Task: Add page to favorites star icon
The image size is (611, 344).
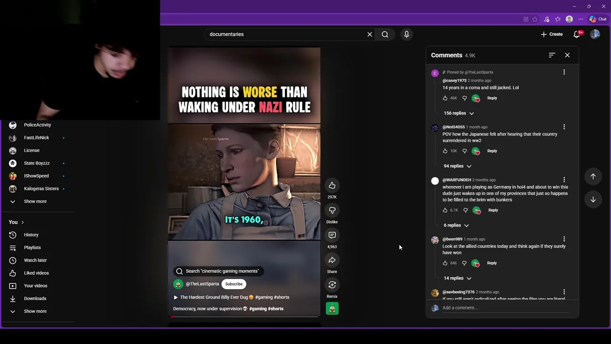Action: click(535, 19)
